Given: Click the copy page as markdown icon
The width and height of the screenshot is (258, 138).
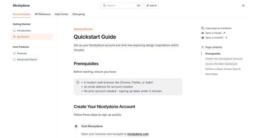Looking at the screenshot, I should point(203,28).
